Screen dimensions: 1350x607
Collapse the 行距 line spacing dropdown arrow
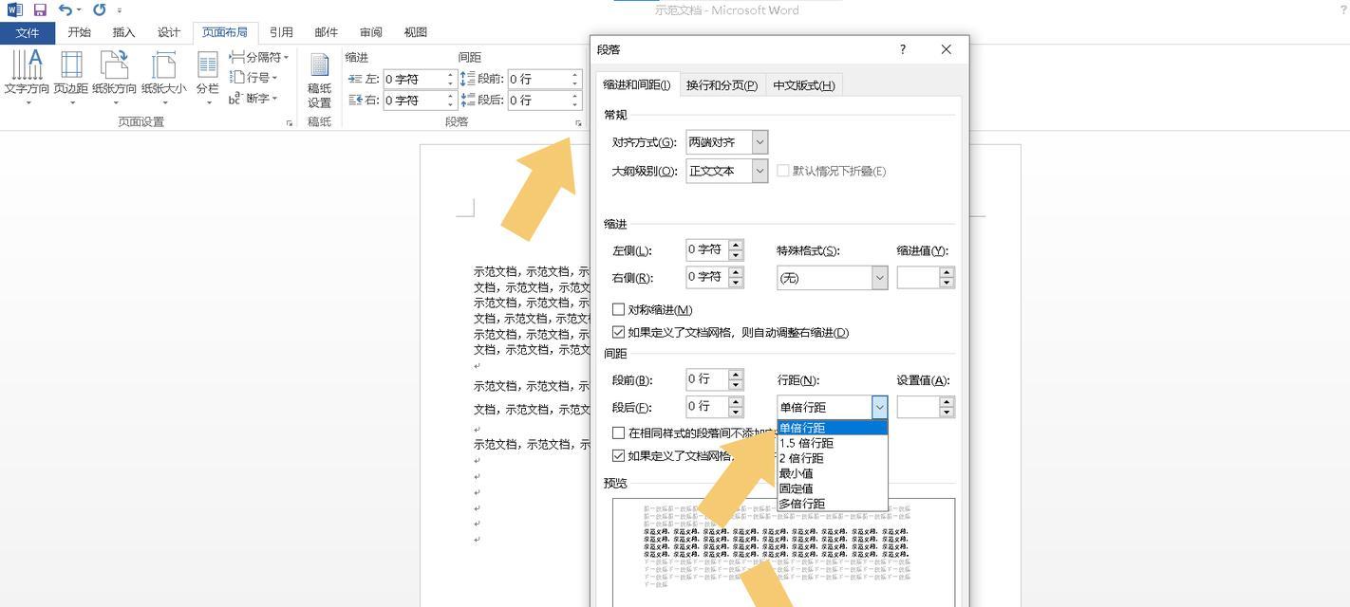click(879, 407)
